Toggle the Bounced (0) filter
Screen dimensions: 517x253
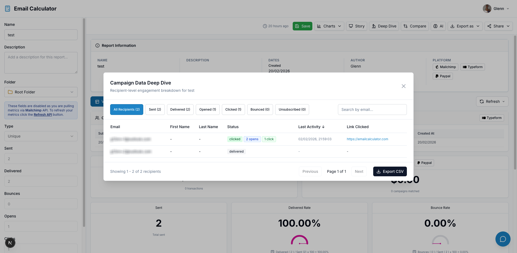click(260, 110)
